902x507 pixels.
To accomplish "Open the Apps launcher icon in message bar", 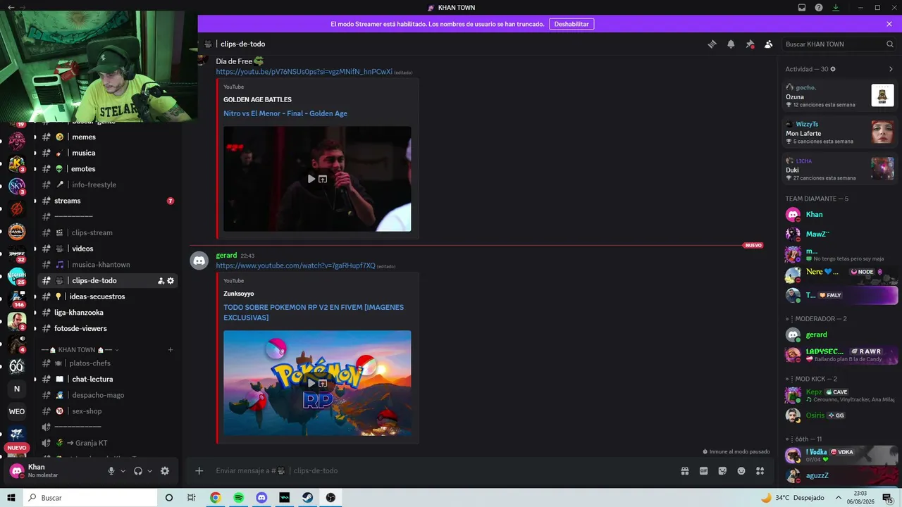I will pos(760,471).
